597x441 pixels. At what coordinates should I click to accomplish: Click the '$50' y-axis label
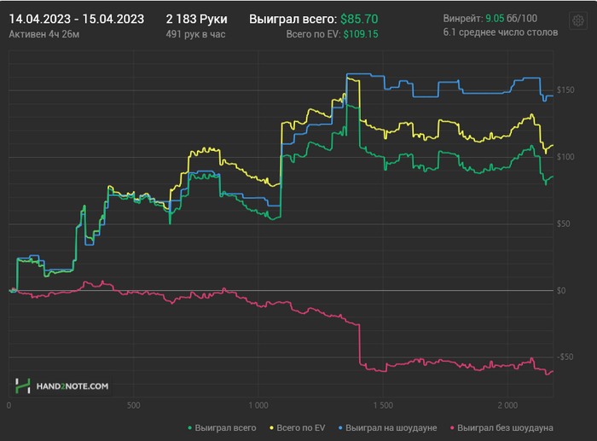pyautogui.click(x=564, y=223)
